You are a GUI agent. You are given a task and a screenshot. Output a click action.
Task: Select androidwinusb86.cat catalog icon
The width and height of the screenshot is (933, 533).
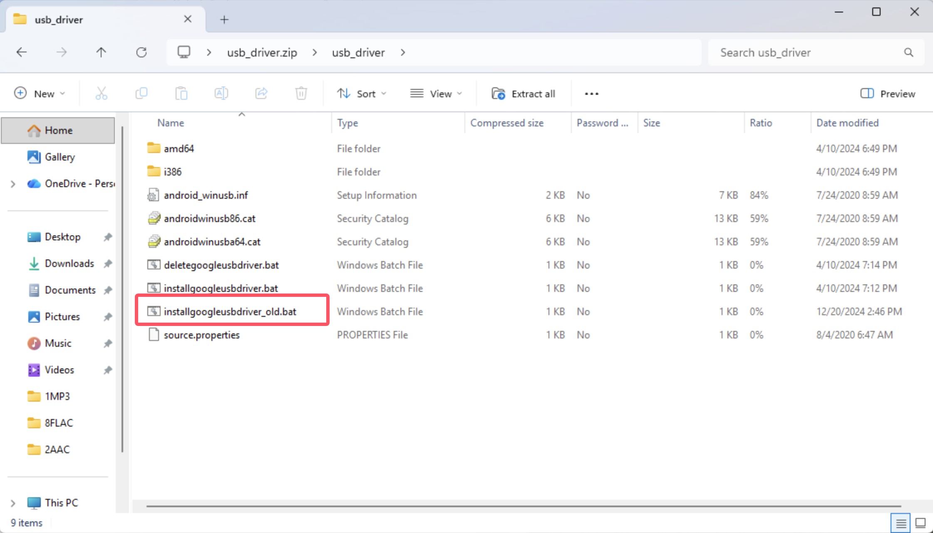(154, 218)
